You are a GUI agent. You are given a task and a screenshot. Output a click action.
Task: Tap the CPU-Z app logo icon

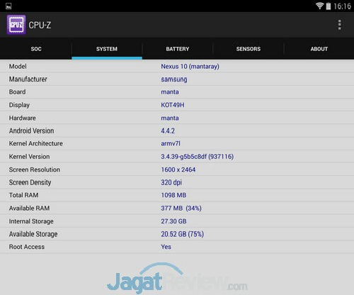point(16,25)
